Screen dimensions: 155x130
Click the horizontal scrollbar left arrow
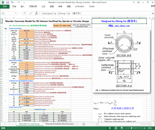click(97, 124)
